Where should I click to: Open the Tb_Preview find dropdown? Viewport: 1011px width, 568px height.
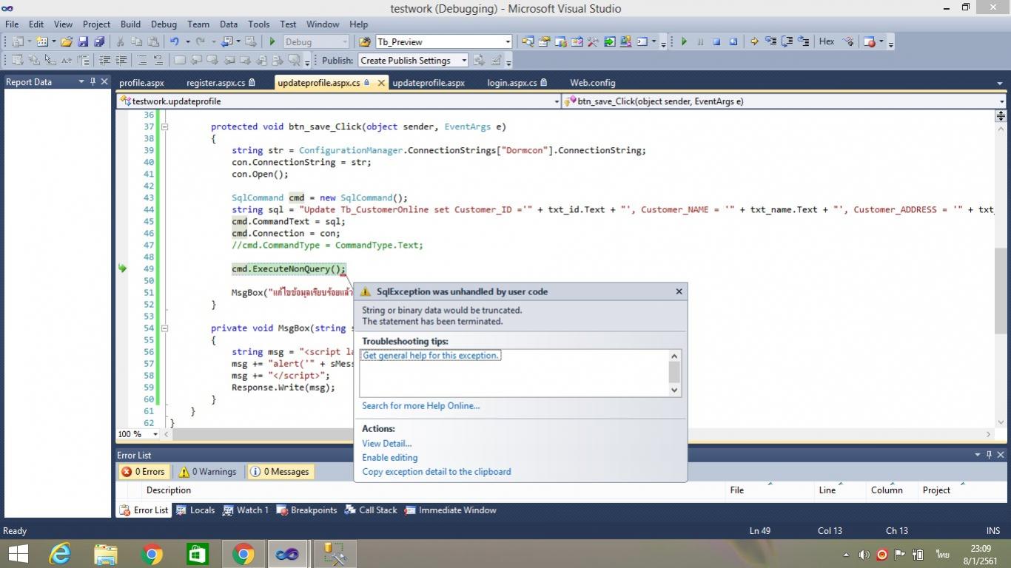click(x=507, y=42)
